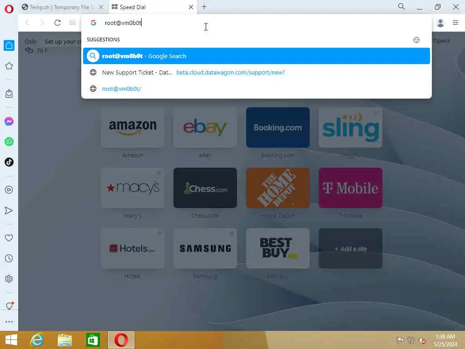Open the profile account icon
This screenshot has width=465, height=349.
[x=440, y=23]
